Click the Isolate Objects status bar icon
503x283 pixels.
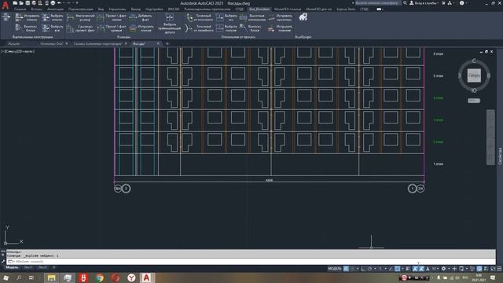(472, 269)
